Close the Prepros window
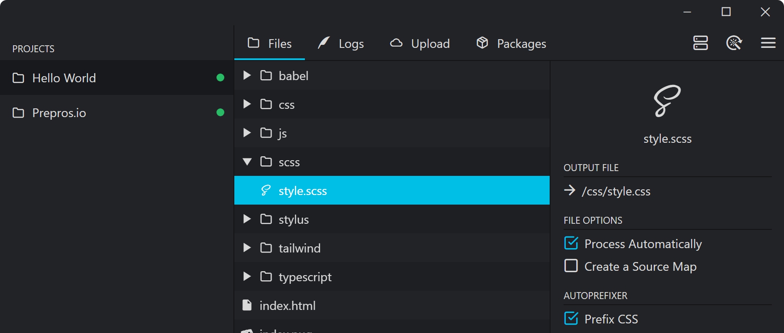This screenshot has height=333, width=784. 765,12
